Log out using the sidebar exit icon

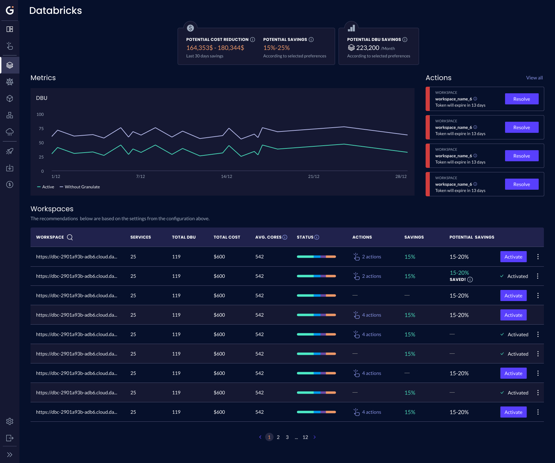click(x=10, y=438)
